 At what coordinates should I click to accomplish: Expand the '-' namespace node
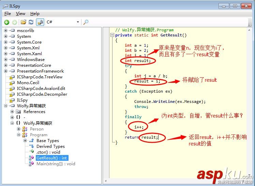pyautogui.click(x=12, y=117)
